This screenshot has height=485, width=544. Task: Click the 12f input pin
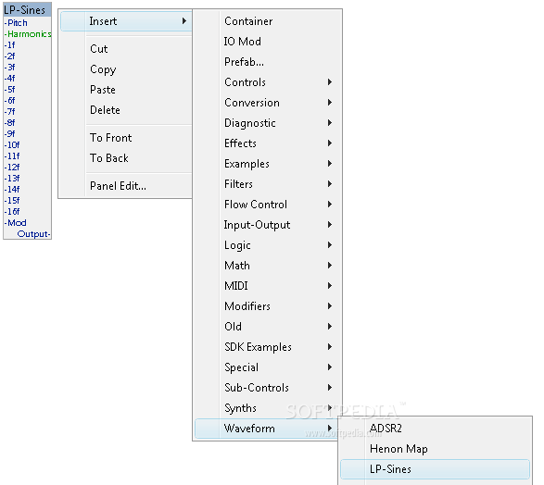click(x=12, y=167)
